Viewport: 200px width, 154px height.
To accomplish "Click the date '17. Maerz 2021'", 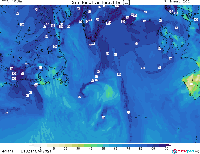I will [x=177, y=2].
